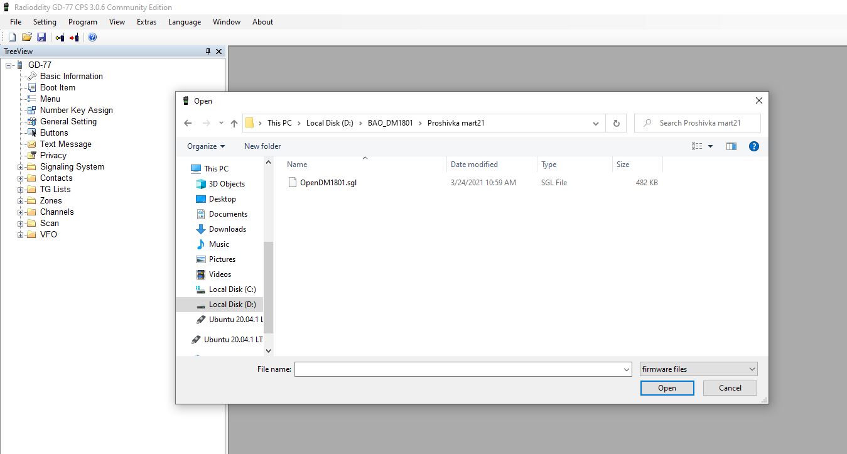Click the New file toolbar icon

[x=12, y=38]
